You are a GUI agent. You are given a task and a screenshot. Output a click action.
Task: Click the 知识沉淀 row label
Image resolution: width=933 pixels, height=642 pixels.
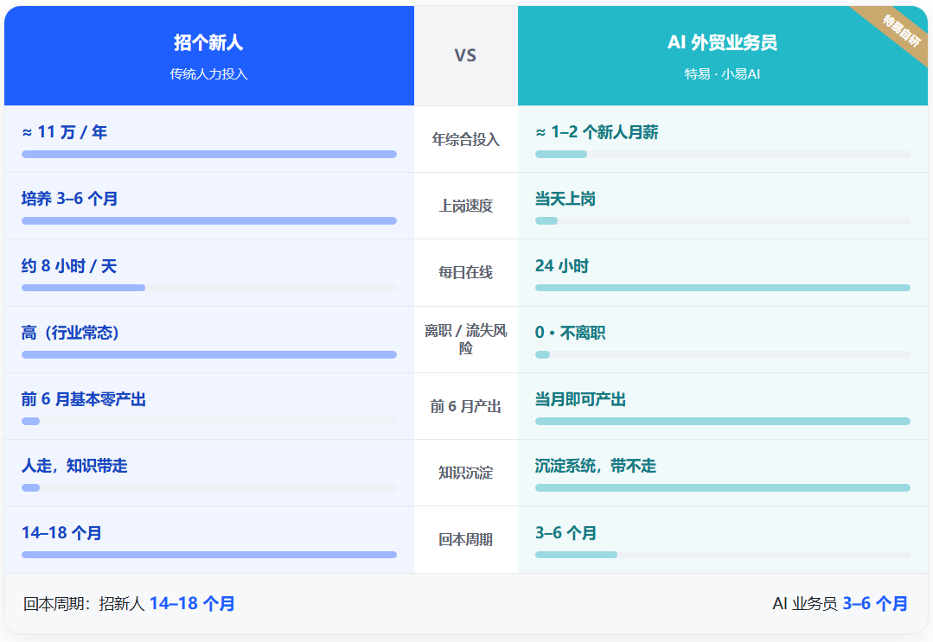pos(465,474)
